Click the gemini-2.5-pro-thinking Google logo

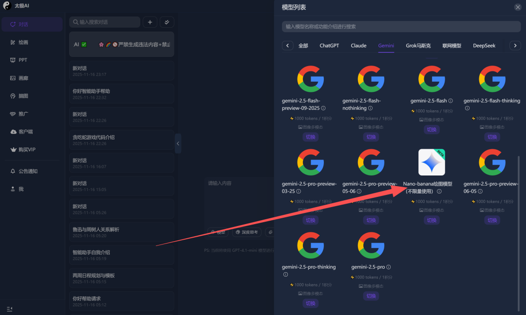coord(311,245)
